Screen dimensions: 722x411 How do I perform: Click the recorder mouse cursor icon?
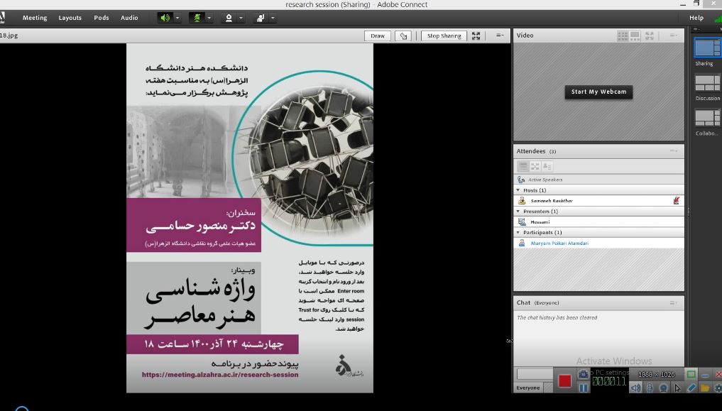point(677,388)
